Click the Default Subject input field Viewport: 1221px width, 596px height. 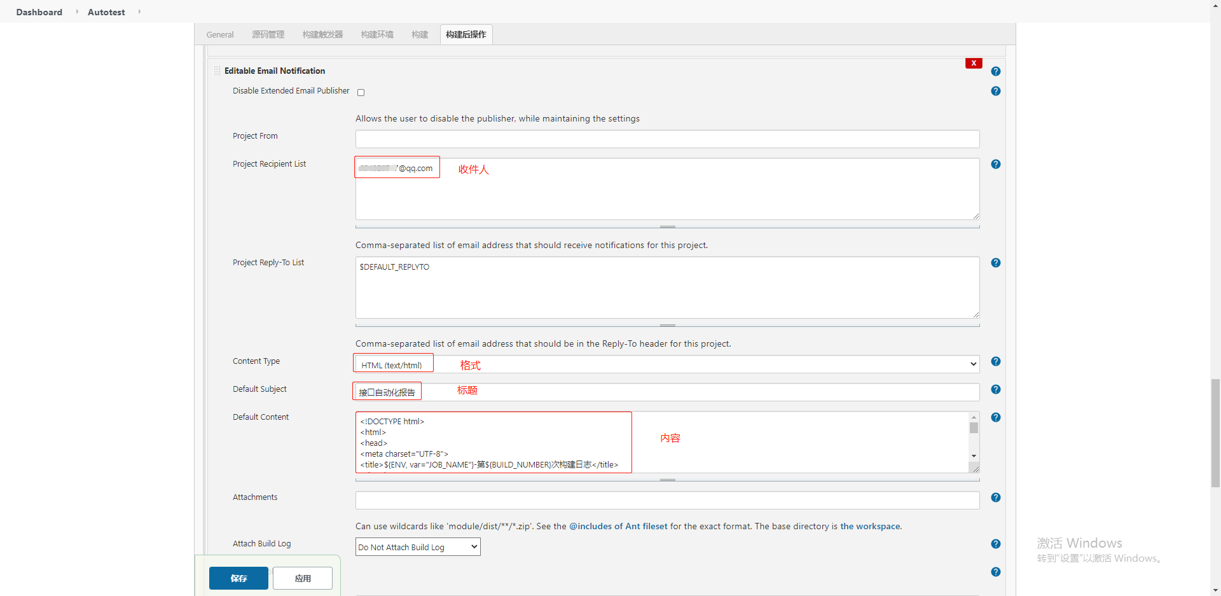tap(667, 392)
